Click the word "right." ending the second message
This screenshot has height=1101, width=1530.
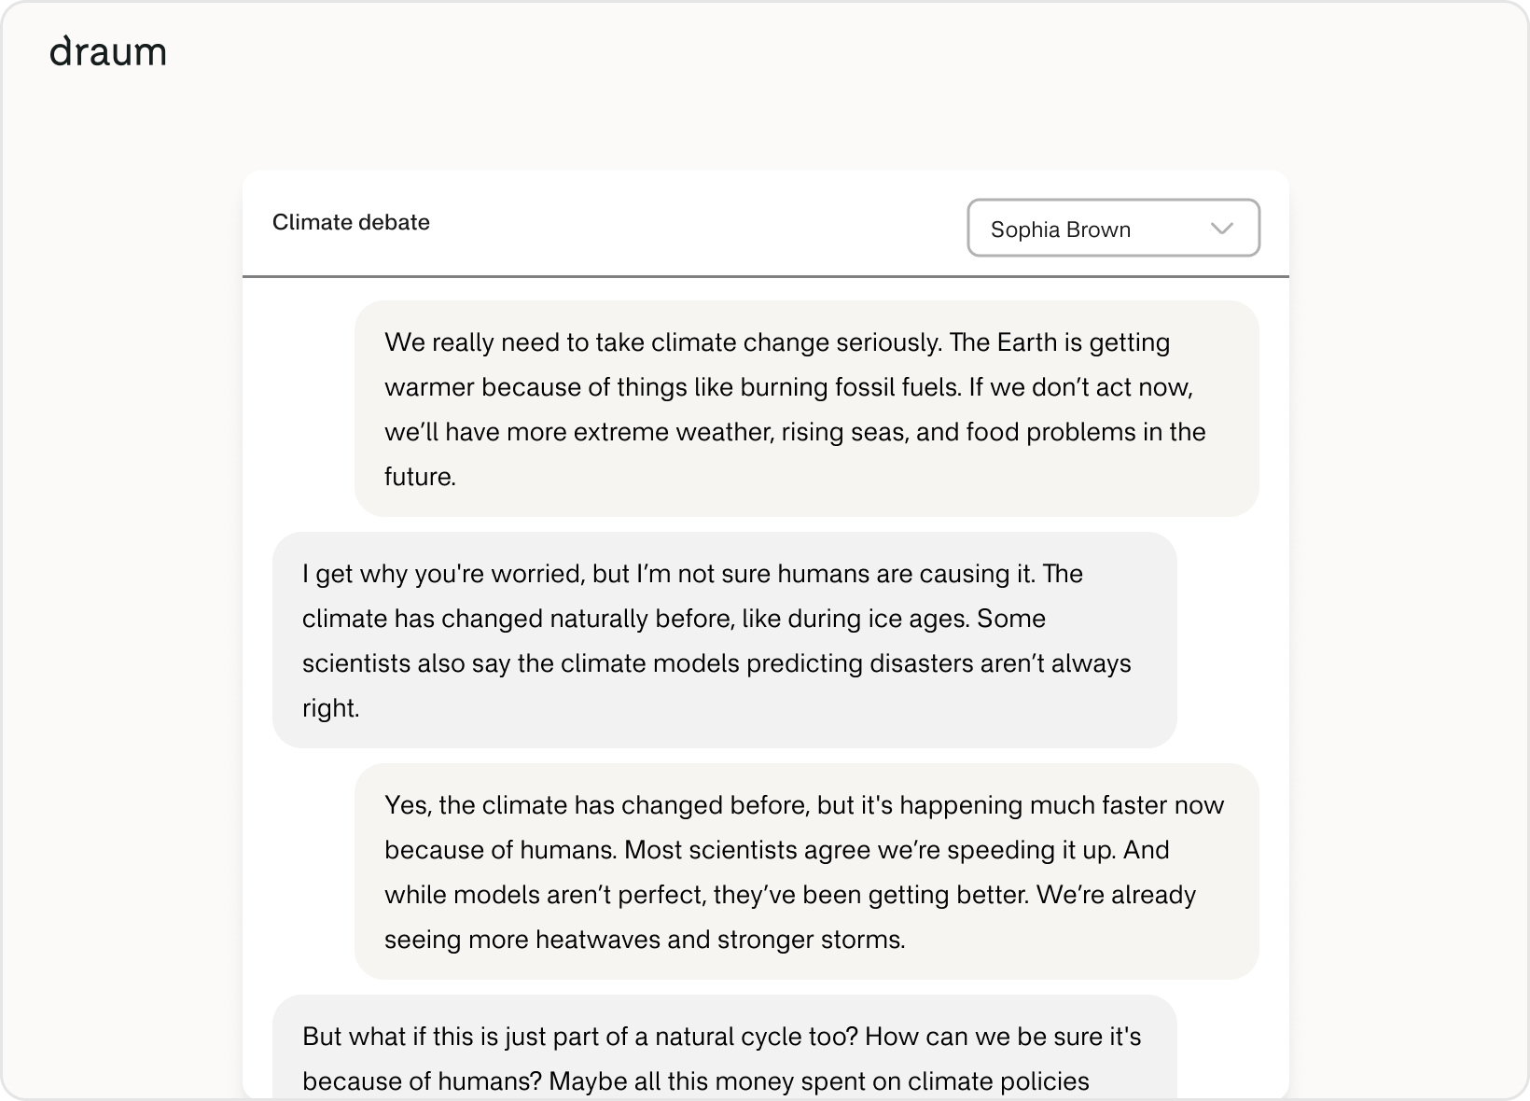click(330, 708)
